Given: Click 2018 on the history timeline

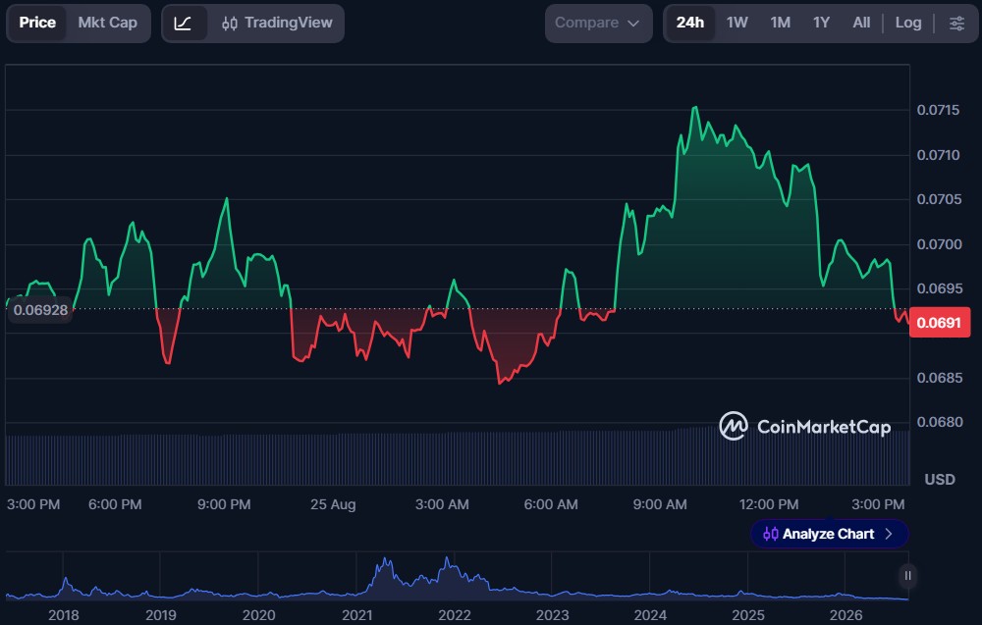Looking at the screenshot, I should pos(64,615).
